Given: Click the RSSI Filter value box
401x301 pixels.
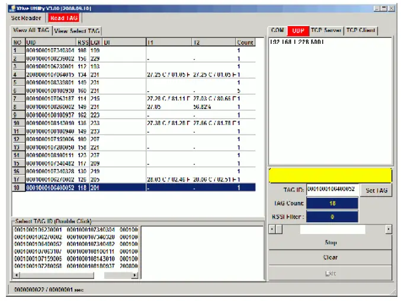Looking at the screenshot, I should 332,217.
